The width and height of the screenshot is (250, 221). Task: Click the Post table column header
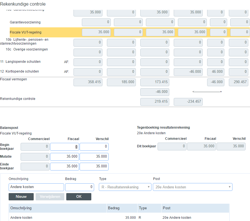195,208
